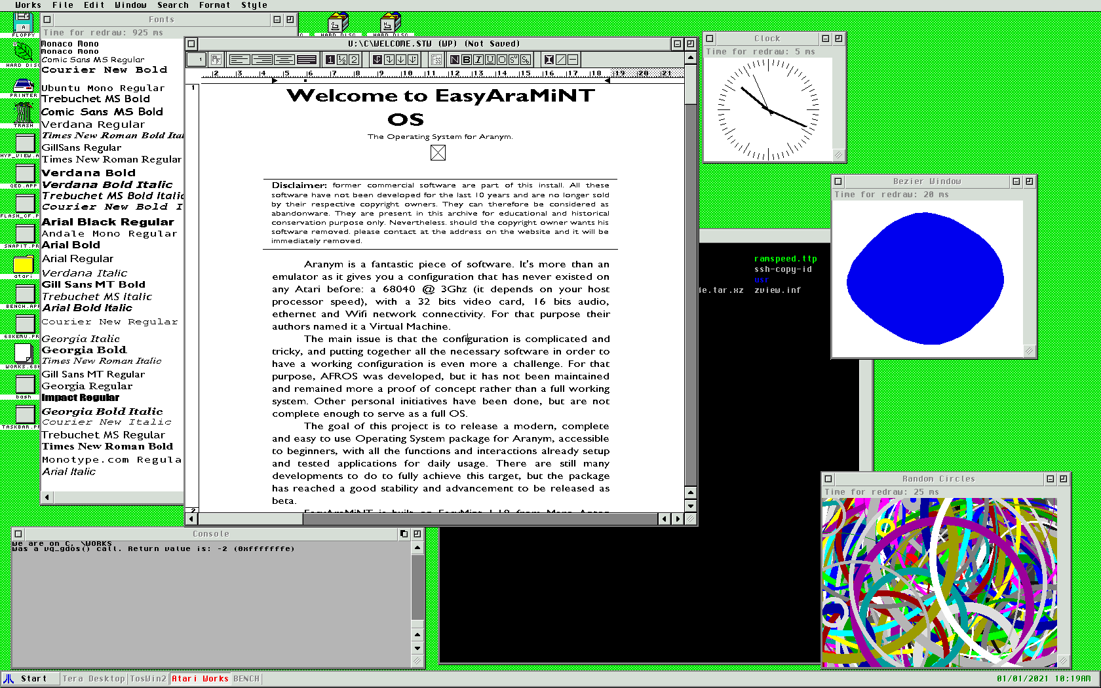Open the Trash desktop icon

(24, 113)
